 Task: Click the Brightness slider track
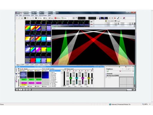pos(120,71)
